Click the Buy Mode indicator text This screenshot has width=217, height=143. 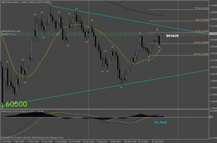coord(161,122)
